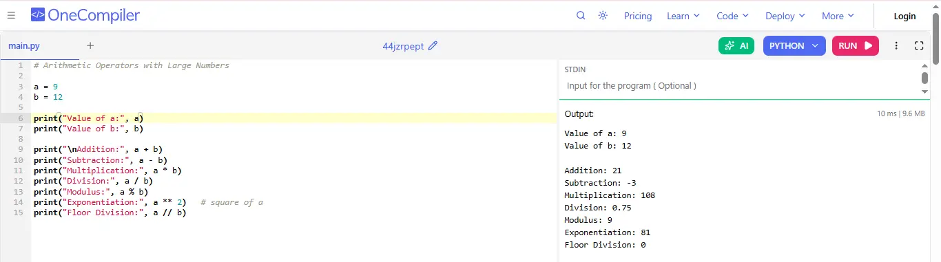The image size is (941, 262).
Task: Expand the Learn dropdown
Action: [683, 16]
